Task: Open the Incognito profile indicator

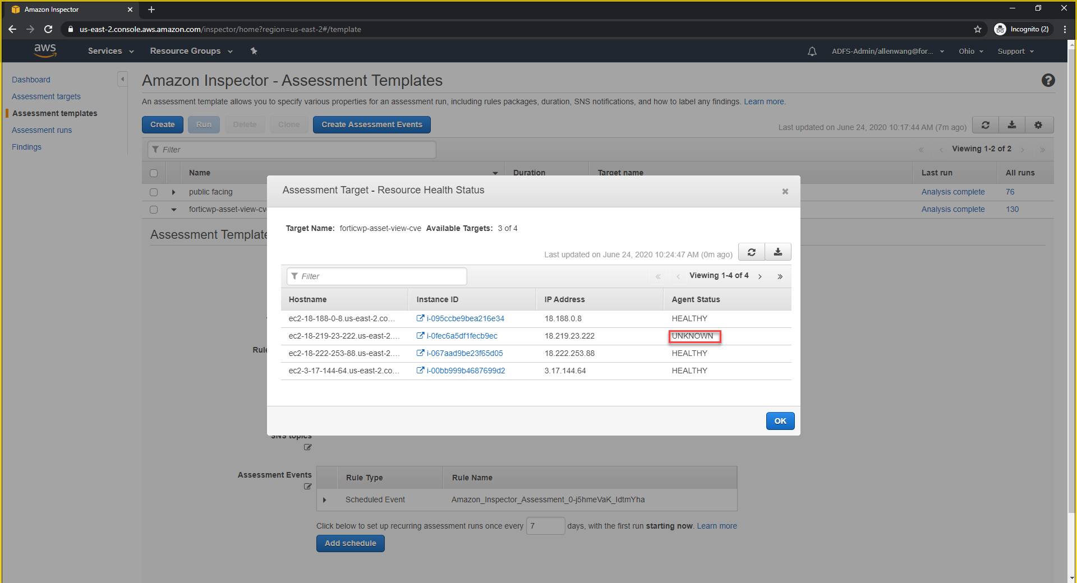Action: point(1022,29)
